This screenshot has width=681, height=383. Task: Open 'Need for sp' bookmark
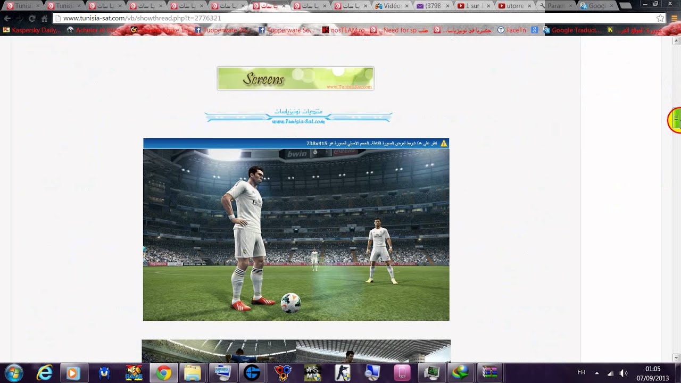point(399,30)
